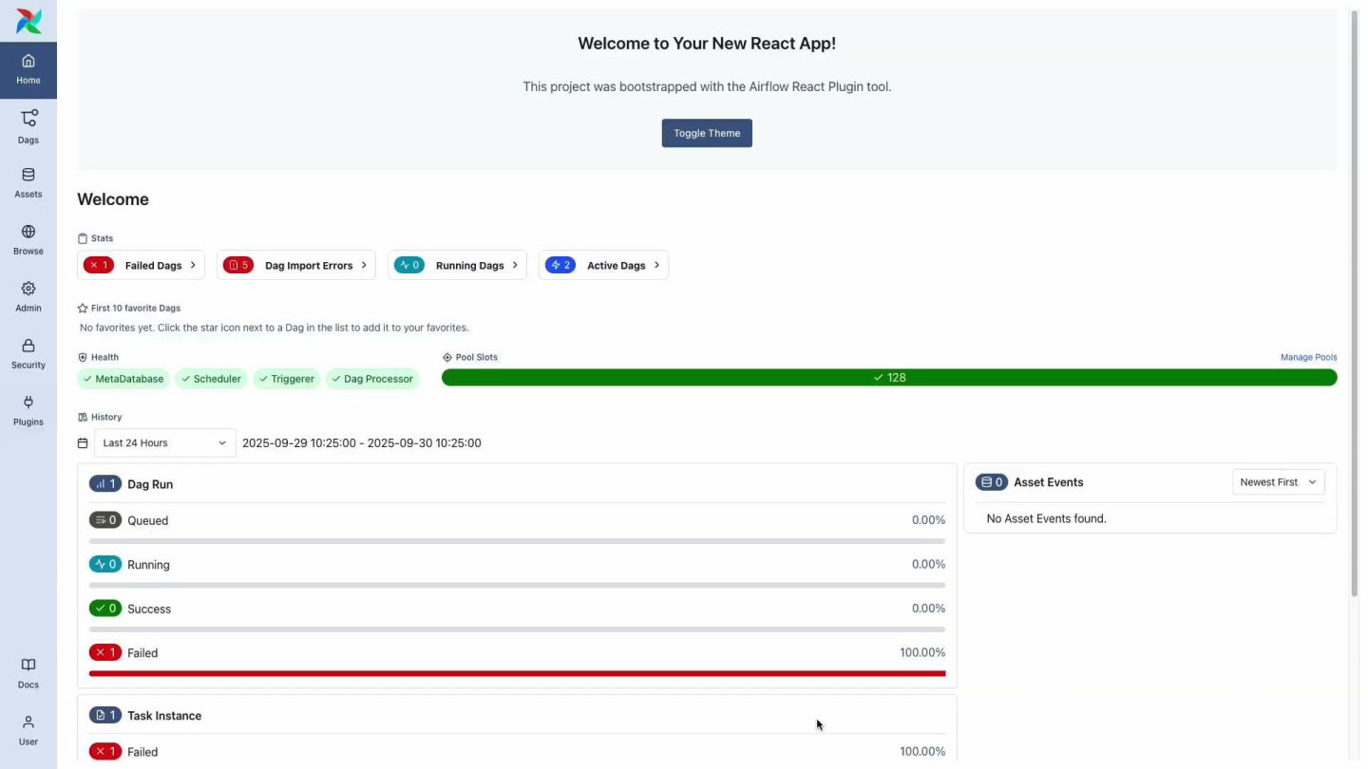Click the Running count badge in Dag Run
This screenshot has height=769, width=1368.
(105, 564)
